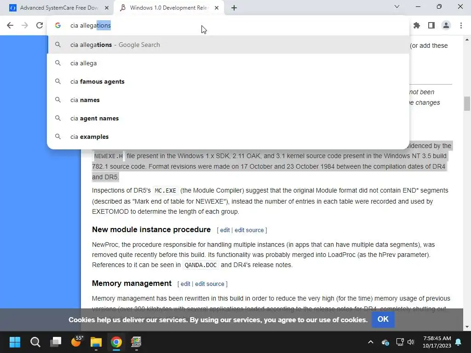Open Task View from taskbar
Image resolution: width=471 pixels, height=353 pixels.
tap(56, 342)
